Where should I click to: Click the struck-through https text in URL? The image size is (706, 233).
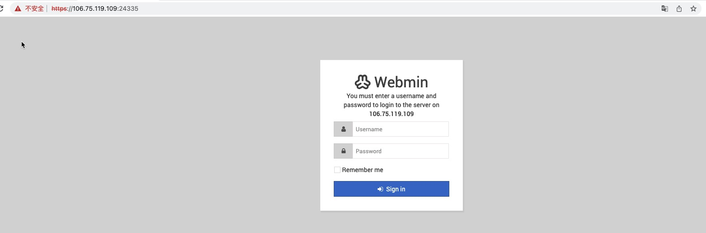click(x=59, y=9)
